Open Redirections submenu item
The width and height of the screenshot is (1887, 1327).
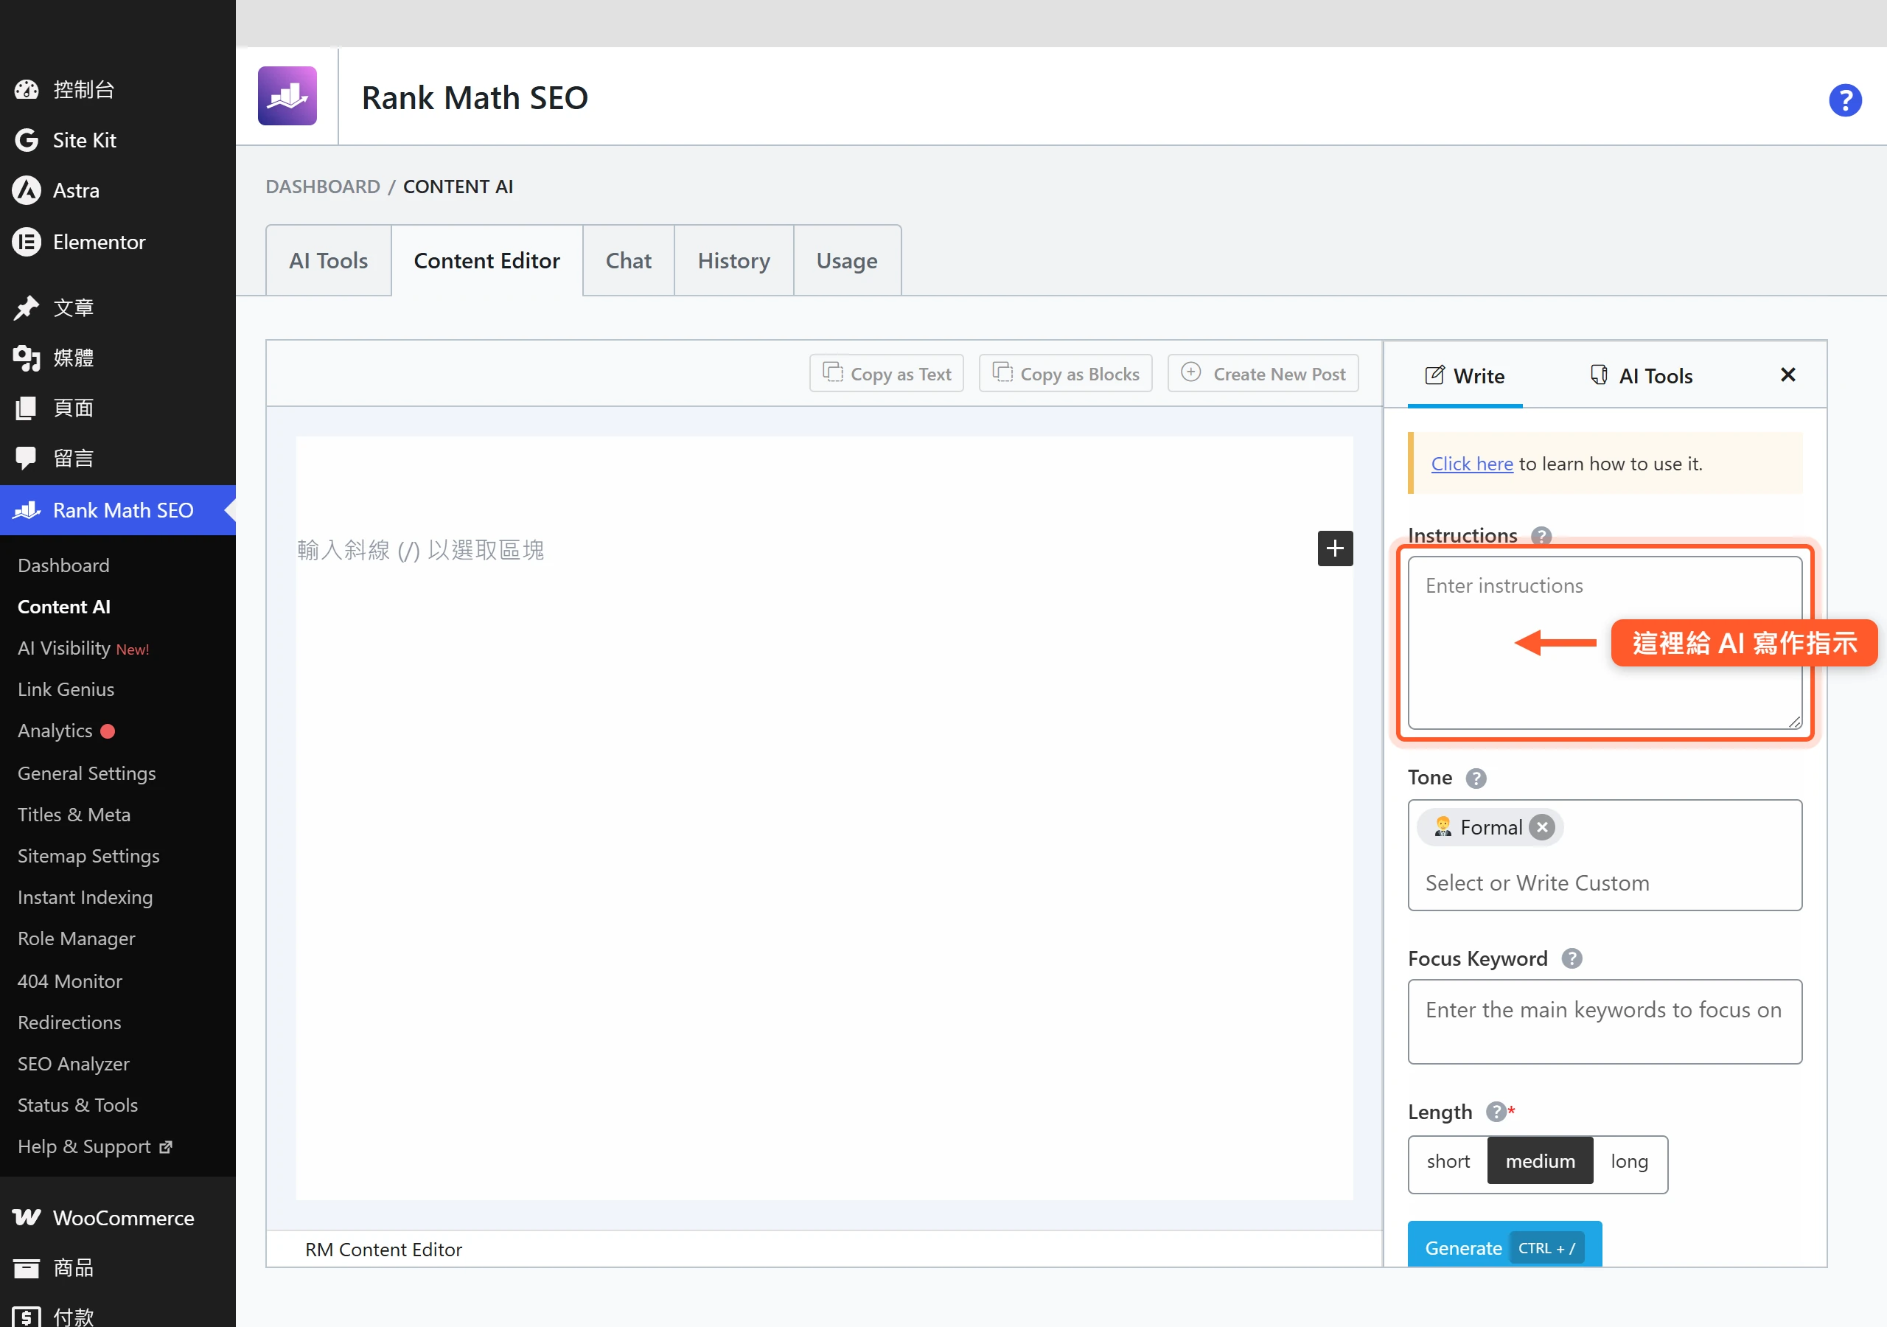[x=69, y=1022]
